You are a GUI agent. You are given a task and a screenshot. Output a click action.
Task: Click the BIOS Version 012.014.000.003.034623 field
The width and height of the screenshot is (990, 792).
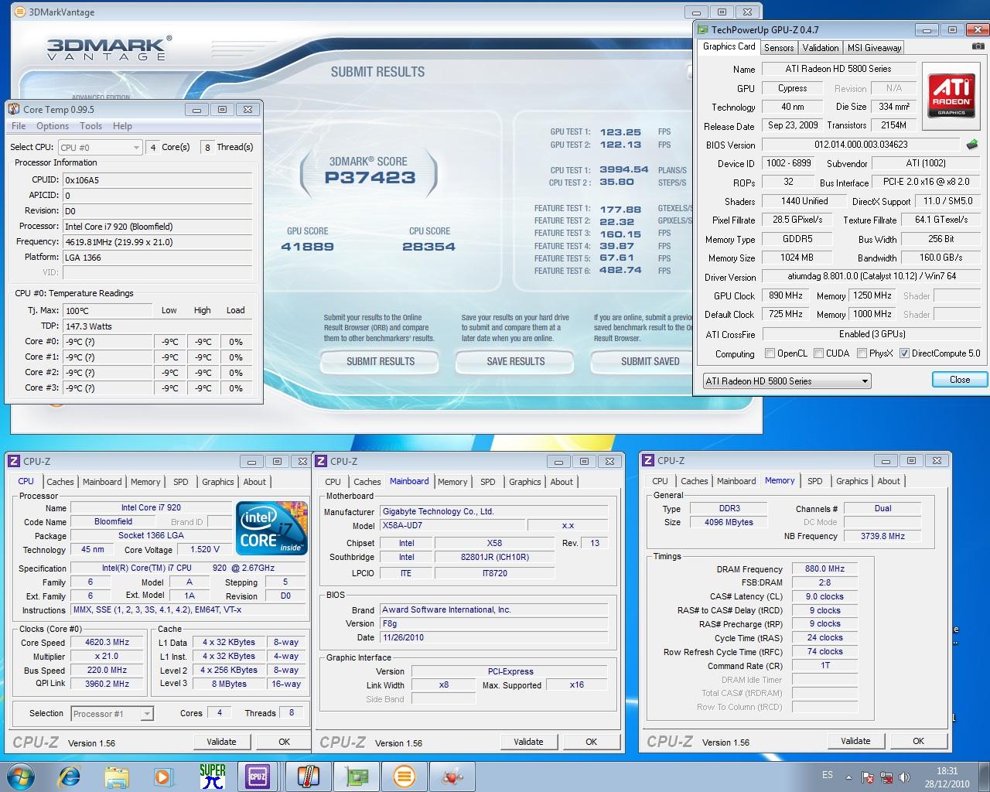pyautogui.click(x=861, y=145)
